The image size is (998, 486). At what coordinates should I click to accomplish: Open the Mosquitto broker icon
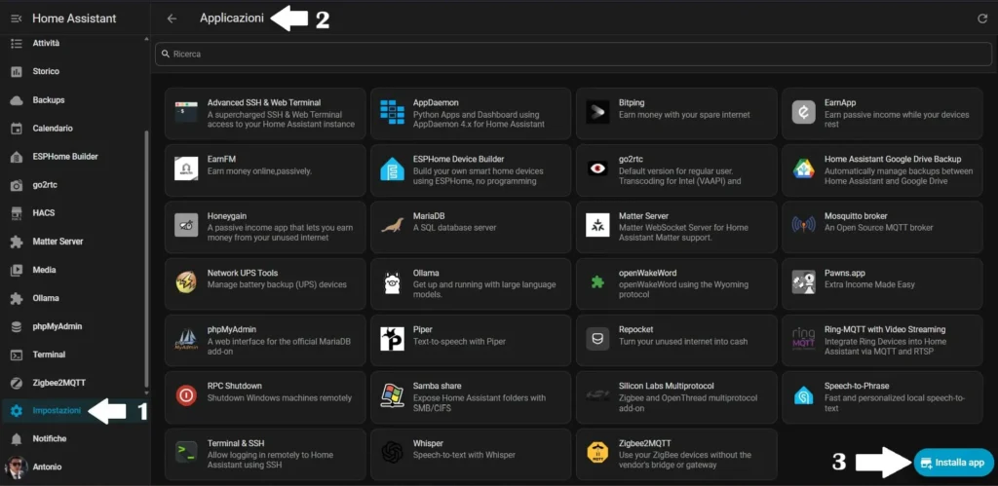(x=804, y=225)
